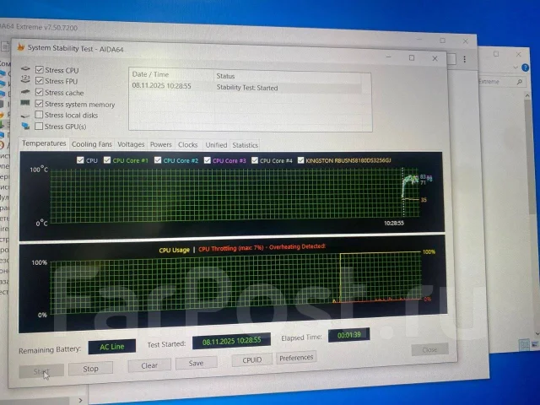Toggle CPU Core #3 graph checkbox

(x=208, y=160)
